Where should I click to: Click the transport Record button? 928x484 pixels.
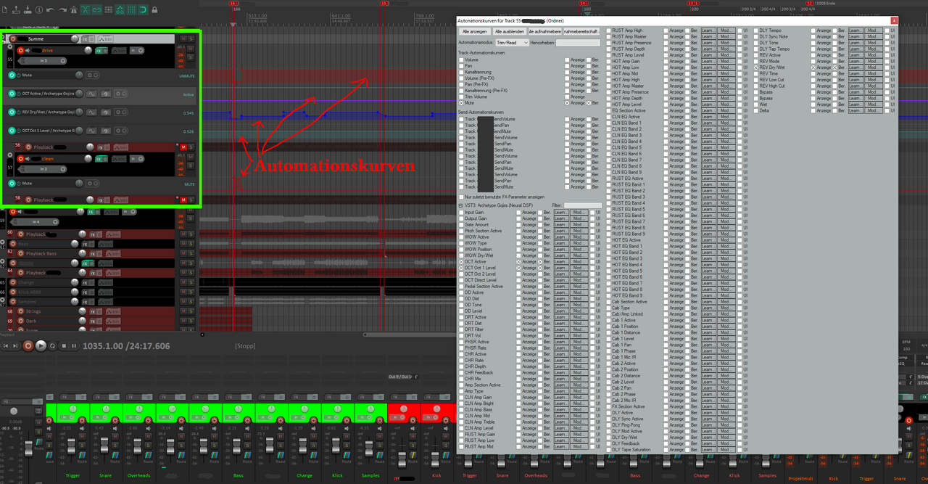tap(28, 346)
